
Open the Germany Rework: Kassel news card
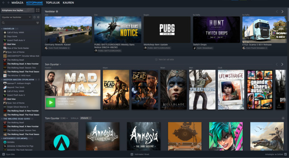(68, 30)
